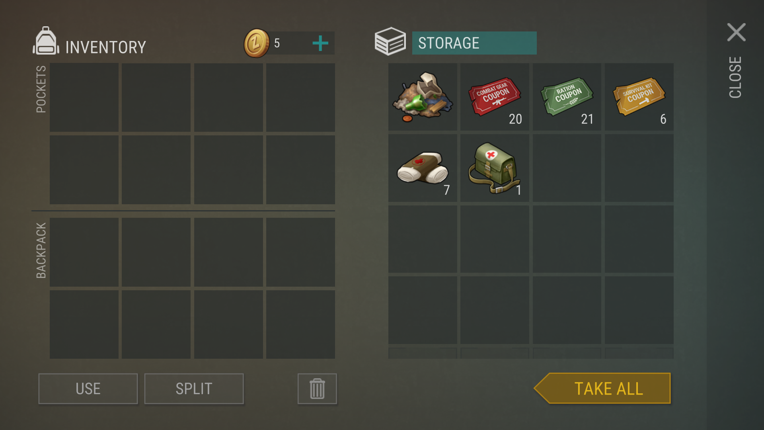Image resolution: width=764 pixels, height=430 pixels.
Task: Select the Ration Coupon stack
Action: 567,97
